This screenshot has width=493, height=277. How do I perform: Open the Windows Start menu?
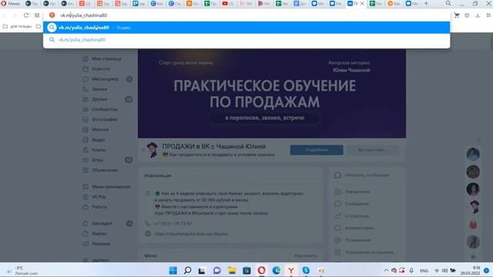tap(173, 270)
